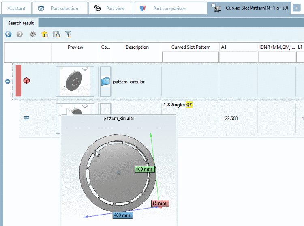This screenshot has height=226, width=304.
Task: Click the pattern_circular preview thumbnail
Action: 75,81
